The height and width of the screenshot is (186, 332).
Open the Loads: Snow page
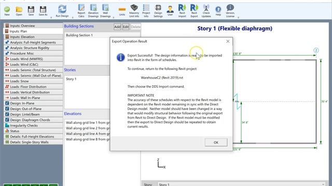tap(33, 81)
